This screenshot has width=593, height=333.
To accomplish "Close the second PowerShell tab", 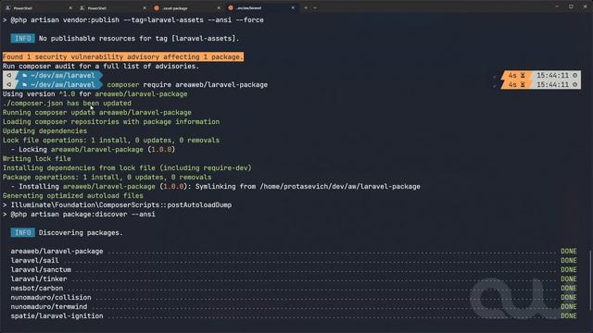I will click(145, 8).
